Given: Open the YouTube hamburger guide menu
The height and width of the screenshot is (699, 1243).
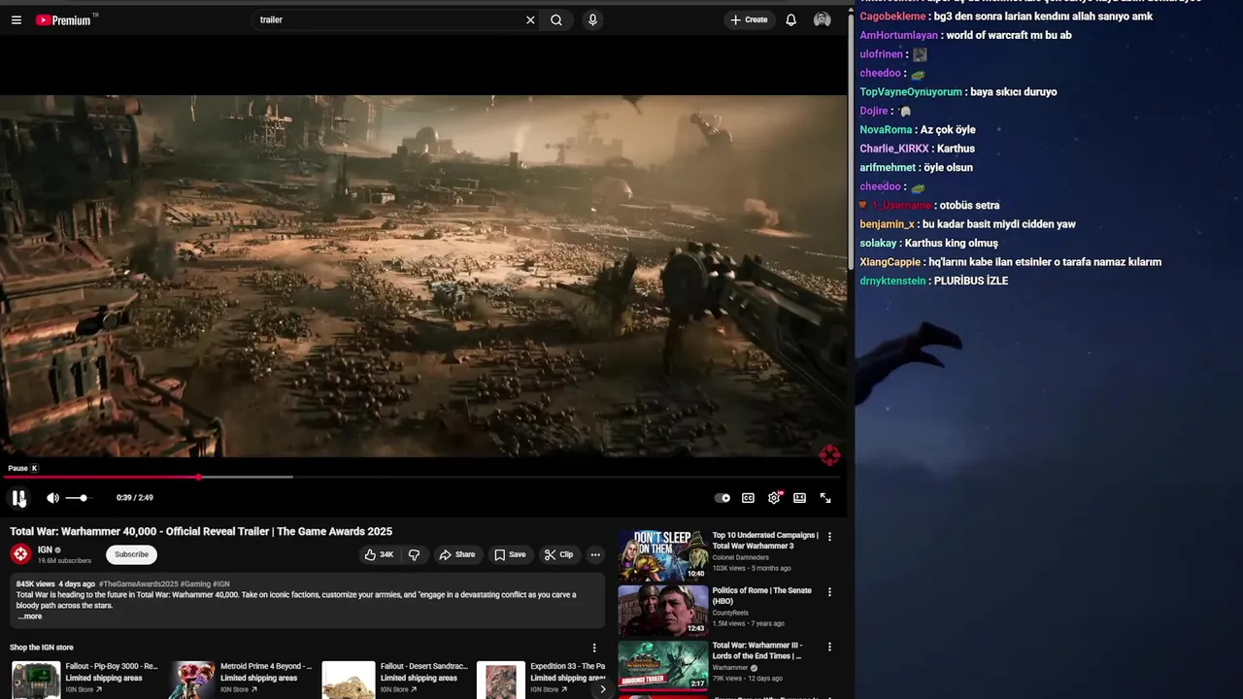Looking at the screenshot, I should [x=17, y=19].
